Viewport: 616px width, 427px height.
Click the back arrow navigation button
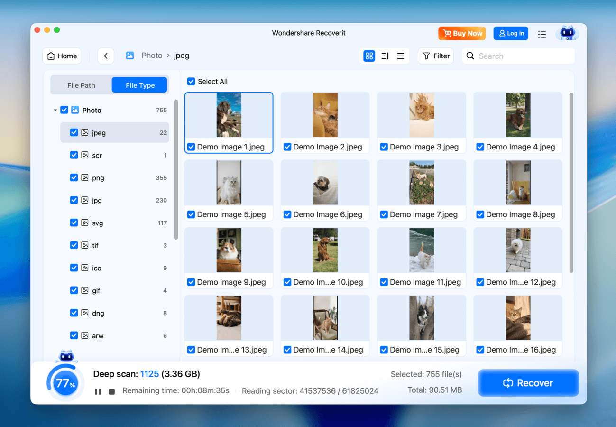(x=106, y=56)
